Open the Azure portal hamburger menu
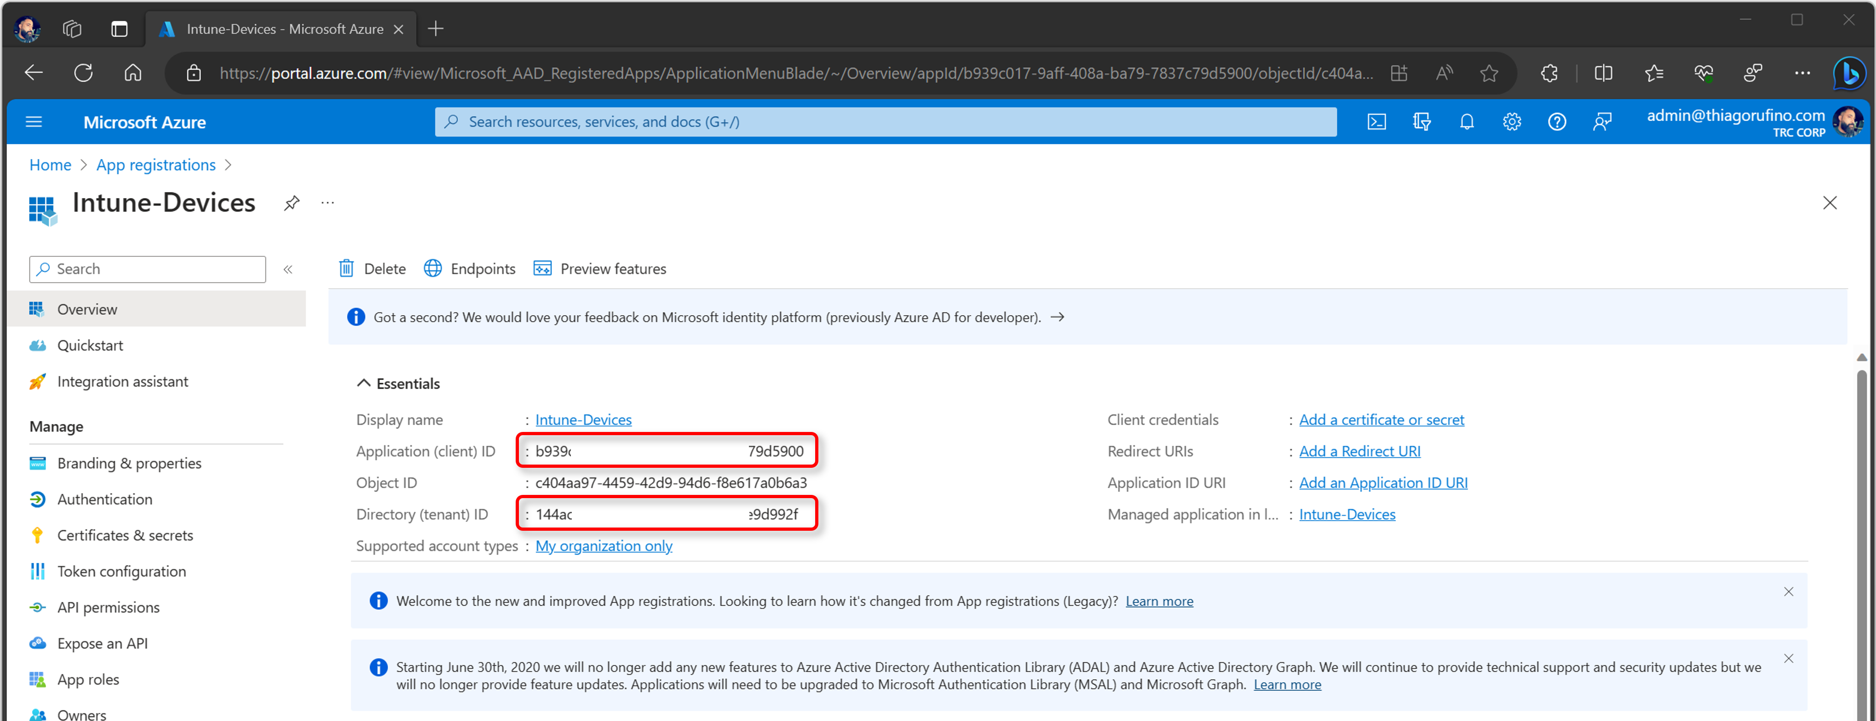Viewport: 1876px width, 721px height. tap(34, 122)
